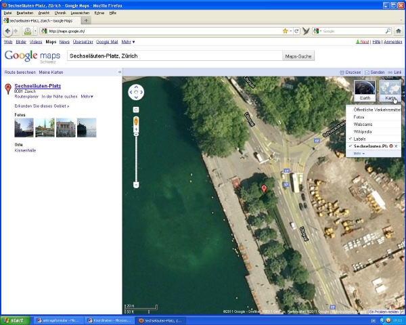Open the bookmark star dropdown arrow
Screen dimensions: 406x325
click(291, 31)
